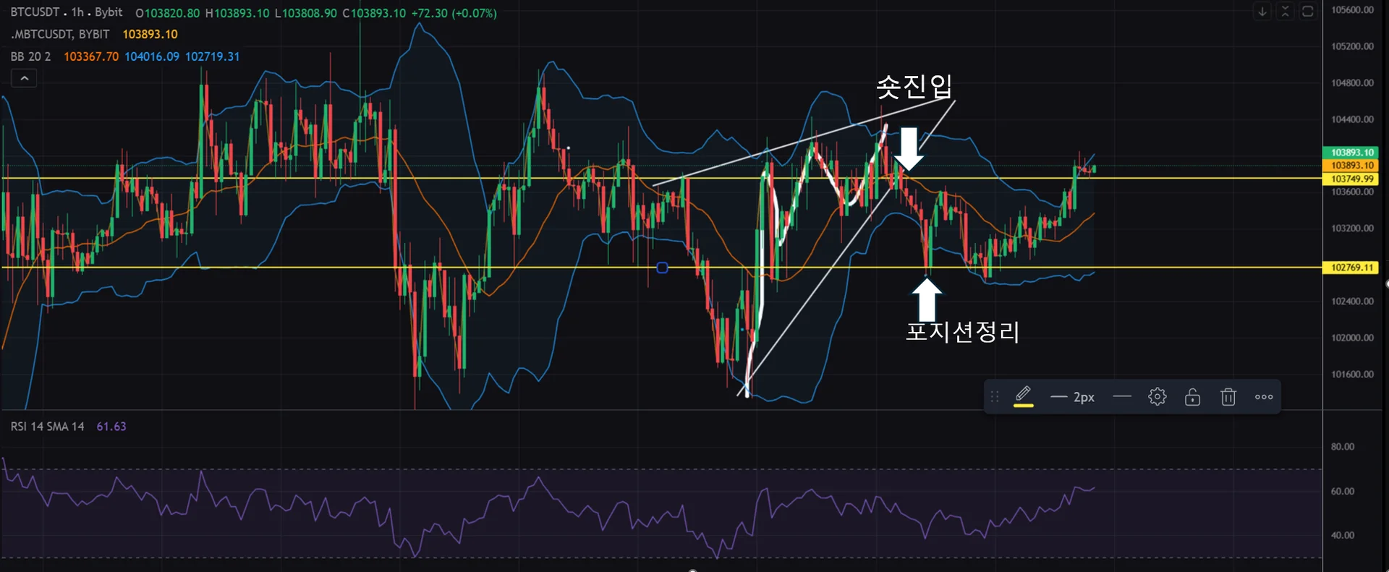This screenshot has height=572, width=1389.
Task: Grab the drawing toolbar drag handle
Action: (x=995, y=396)
